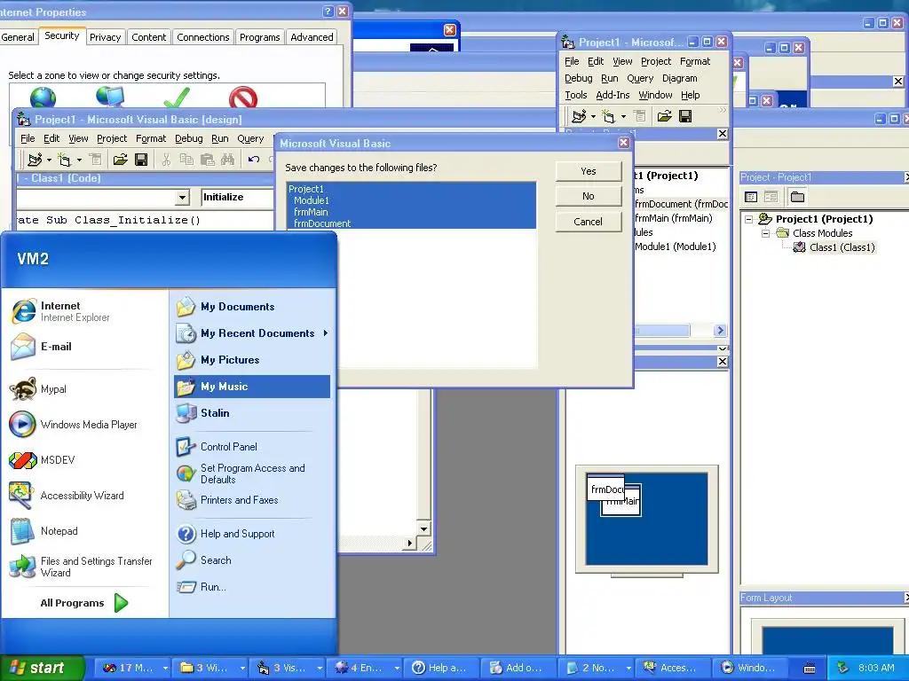Image resolution: width=909 pixels, height=681 pixels.
Task: Select frmDocument (frmDoc tree entry
Action: point(681,204)
